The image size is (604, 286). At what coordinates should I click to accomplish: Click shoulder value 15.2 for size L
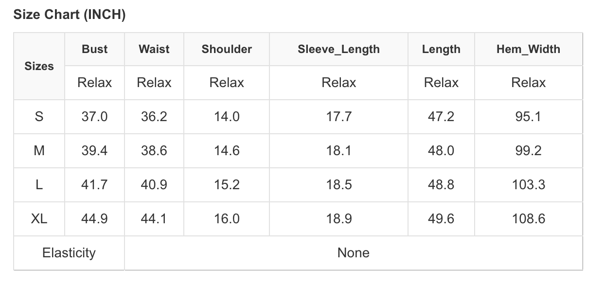(x=227, y=185)
